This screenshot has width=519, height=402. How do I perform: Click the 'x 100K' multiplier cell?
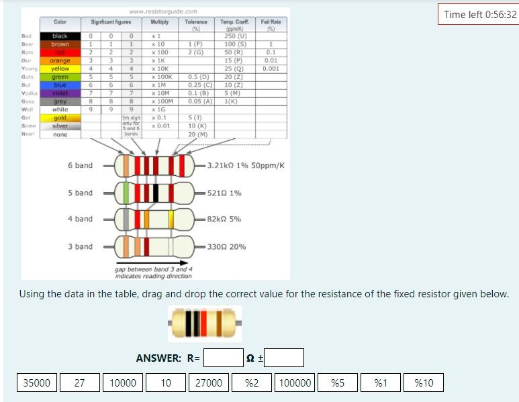(162, 77)
